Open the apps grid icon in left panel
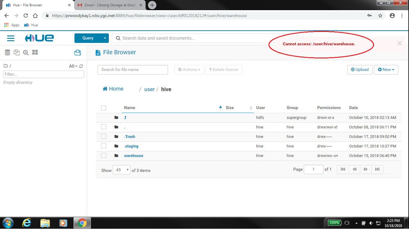 click(x=35, y=53)
